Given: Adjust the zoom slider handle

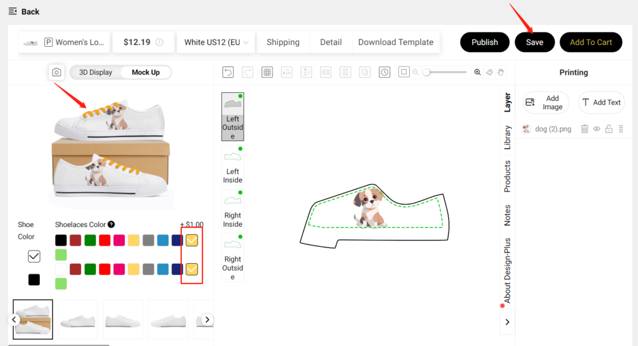Looking at the screenshot, I should tap(426, 72).
